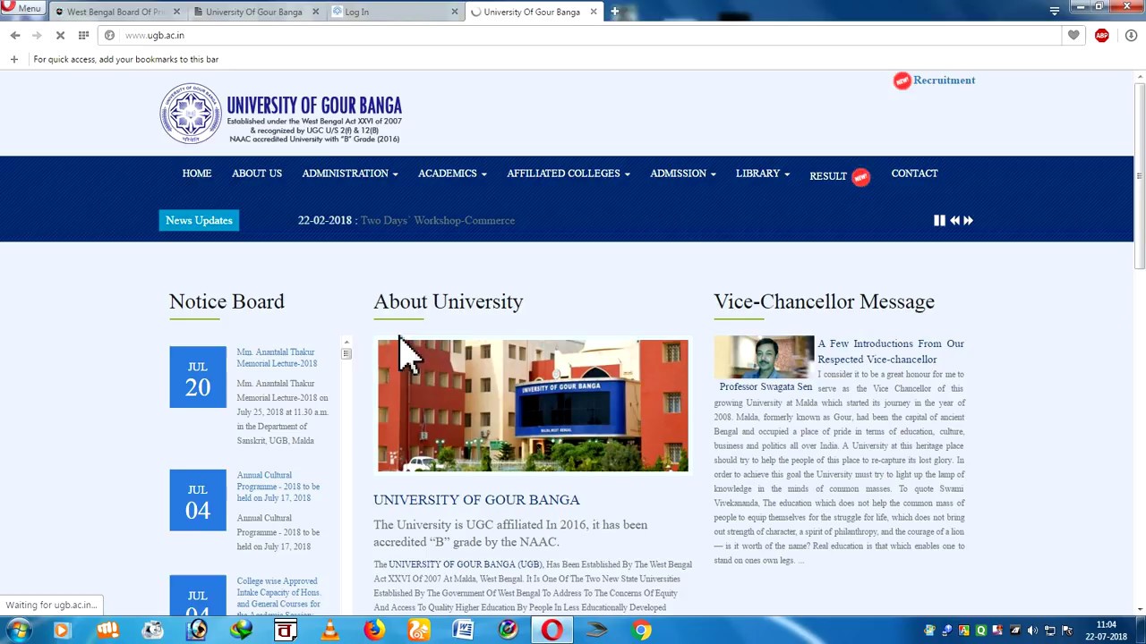Open the ABOUT US page

tap(257, 174)
